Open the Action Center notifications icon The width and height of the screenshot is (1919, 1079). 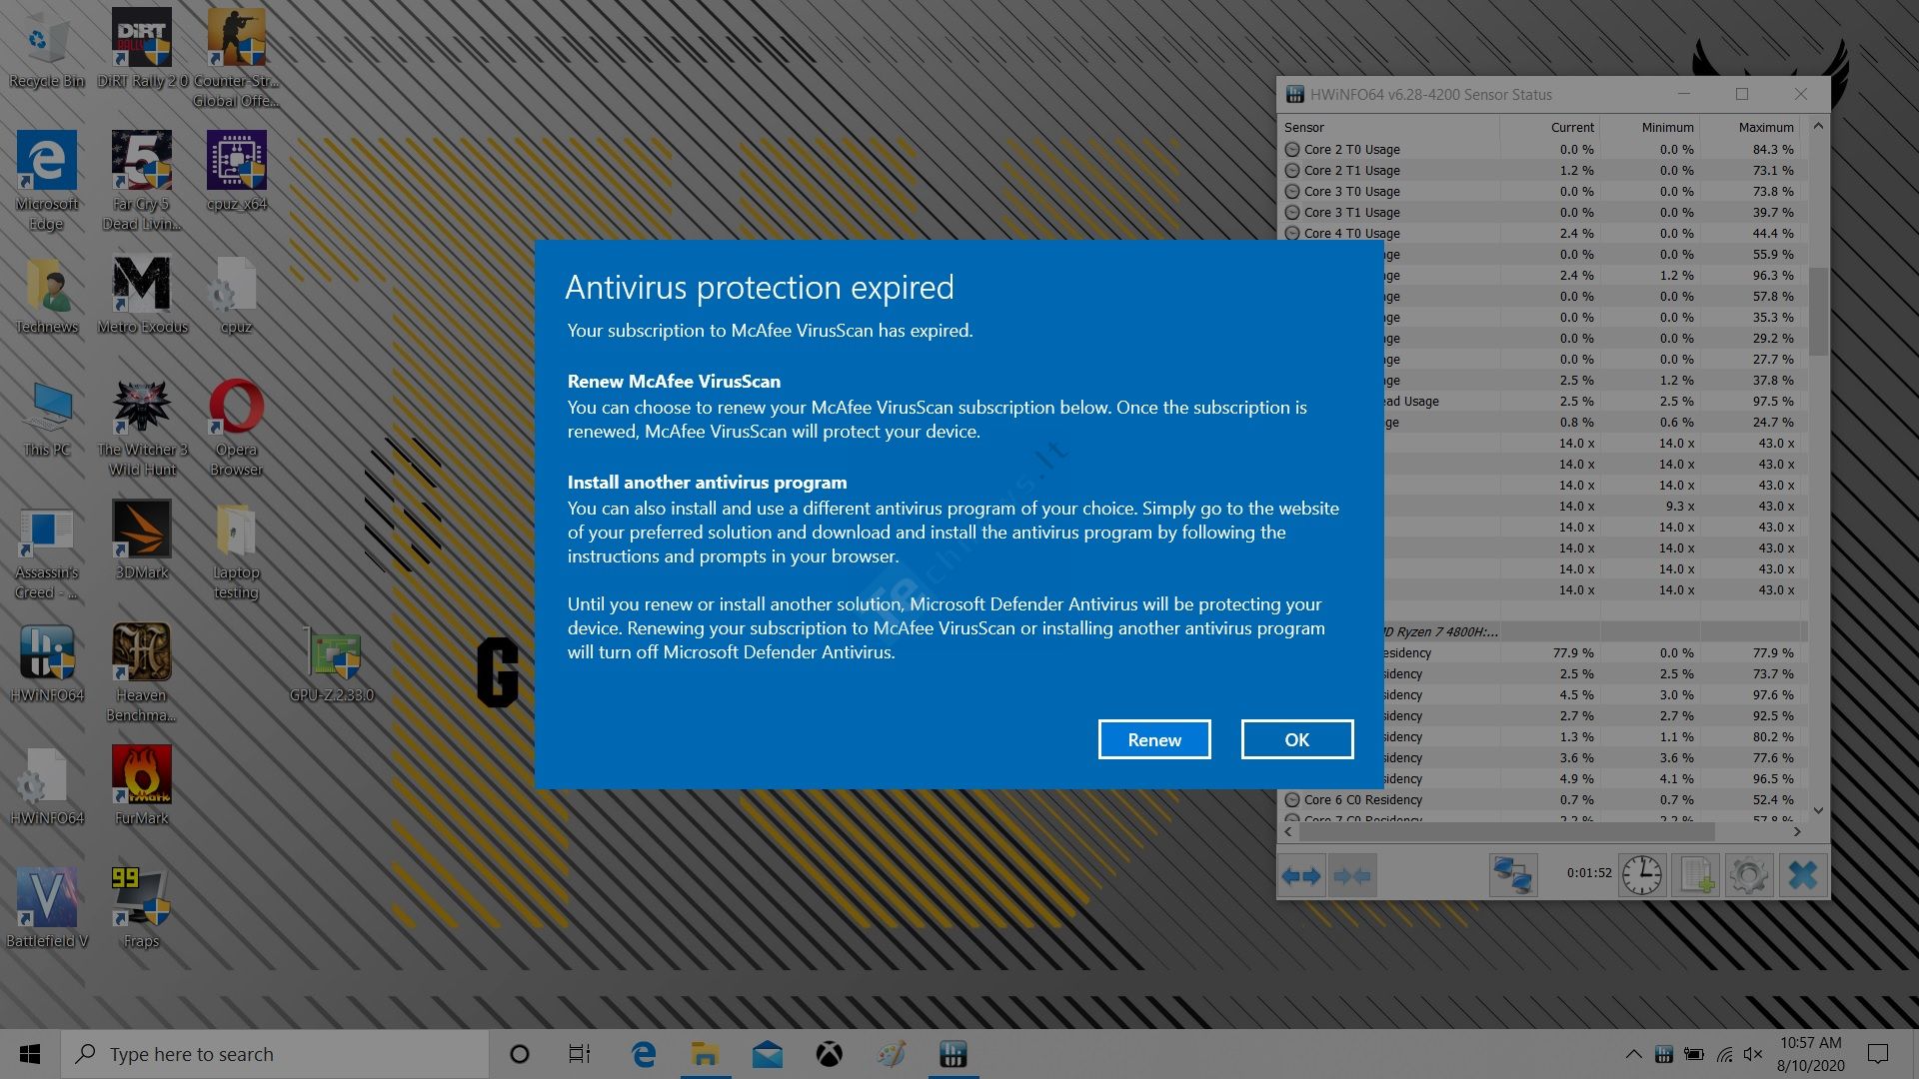coord(1878,1054)
